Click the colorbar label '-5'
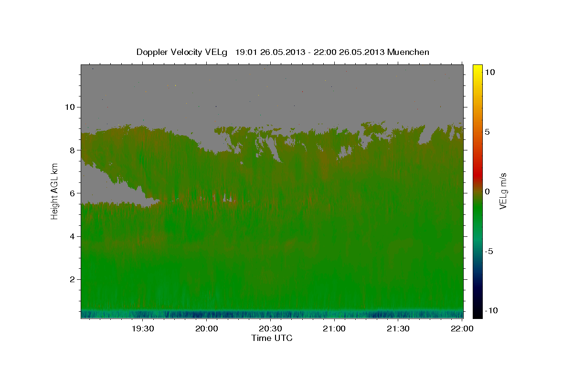Viewport: 573px width, 382px height. coord(488,251)
